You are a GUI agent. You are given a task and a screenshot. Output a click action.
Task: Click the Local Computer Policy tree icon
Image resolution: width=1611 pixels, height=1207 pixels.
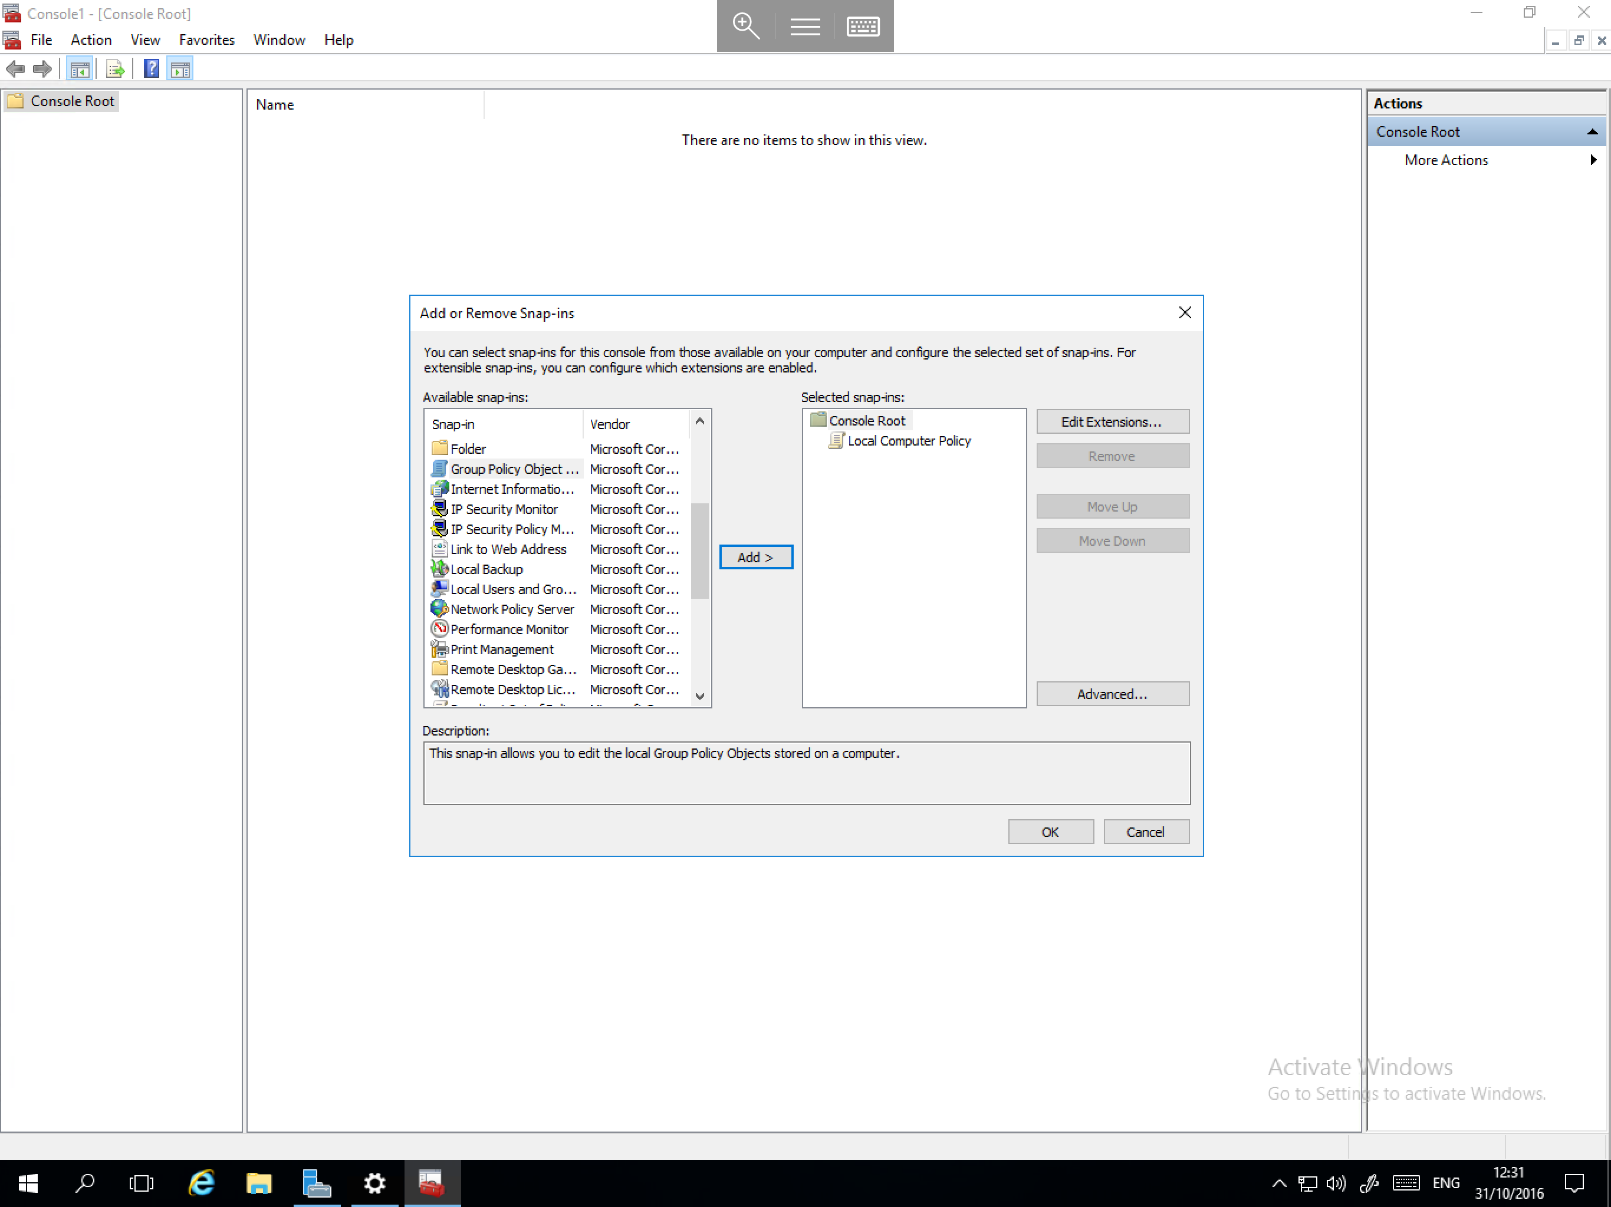(x=836, y=440)
